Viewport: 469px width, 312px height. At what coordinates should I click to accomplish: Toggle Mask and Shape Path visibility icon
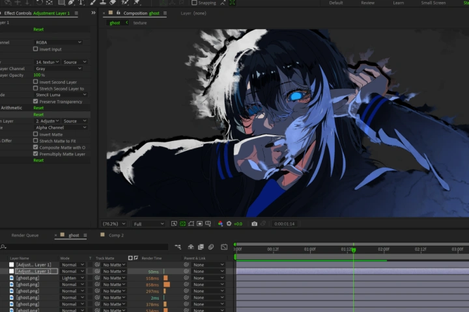191,224
